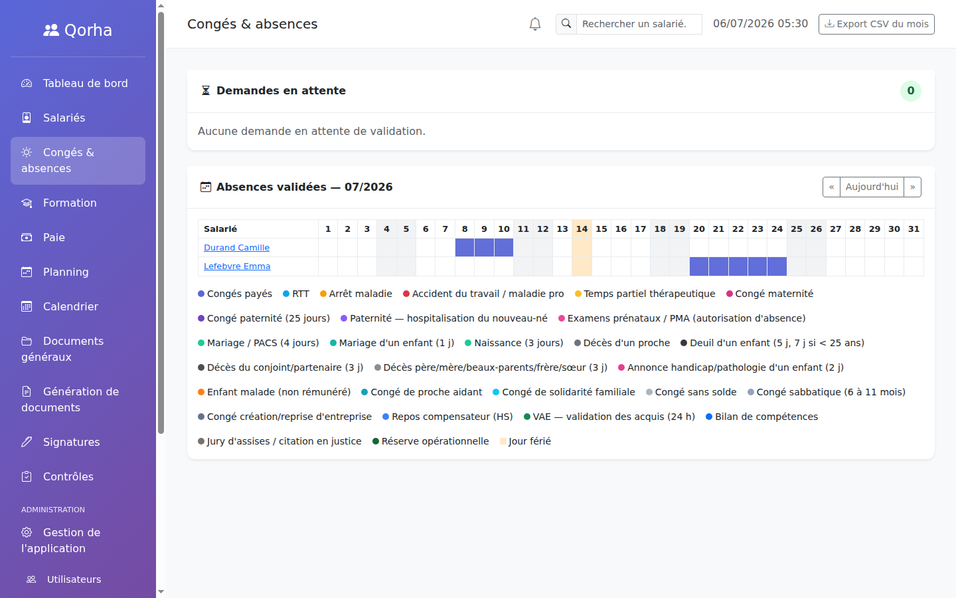The height and width of the screenshot is (598, 956).
Task: Open the Calendrier page
Action: tap(78, 306)
